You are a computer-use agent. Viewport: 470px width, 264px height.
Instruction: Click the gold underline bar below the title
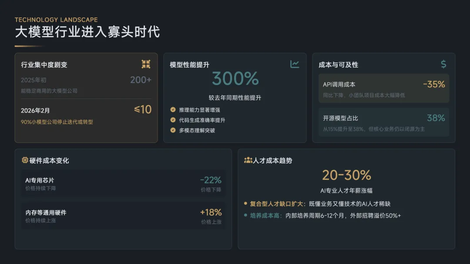click(x=30, y=46)
